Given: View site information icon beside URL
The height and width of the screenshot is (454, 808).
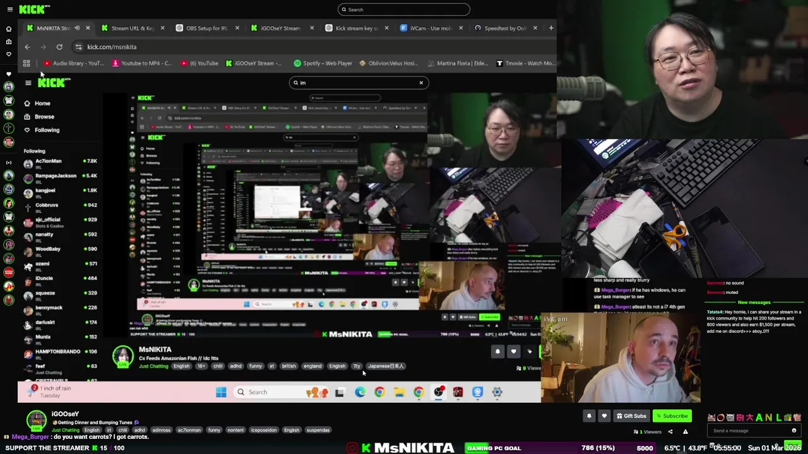Looking at the screenshot, I should tap(78, 47).
